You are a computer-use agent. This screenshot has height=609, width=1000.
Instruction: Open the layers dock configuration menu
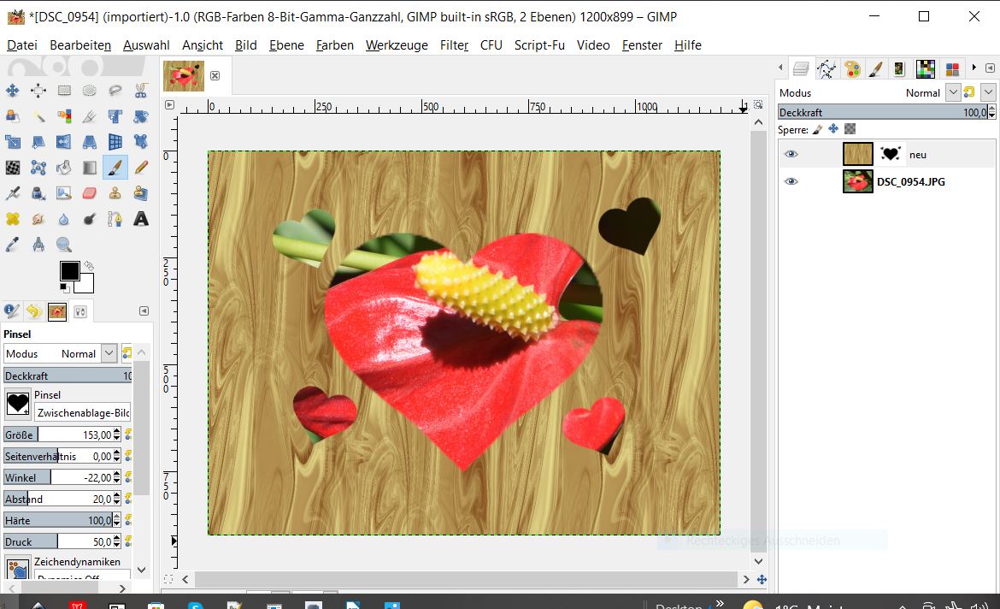(991, 68)
